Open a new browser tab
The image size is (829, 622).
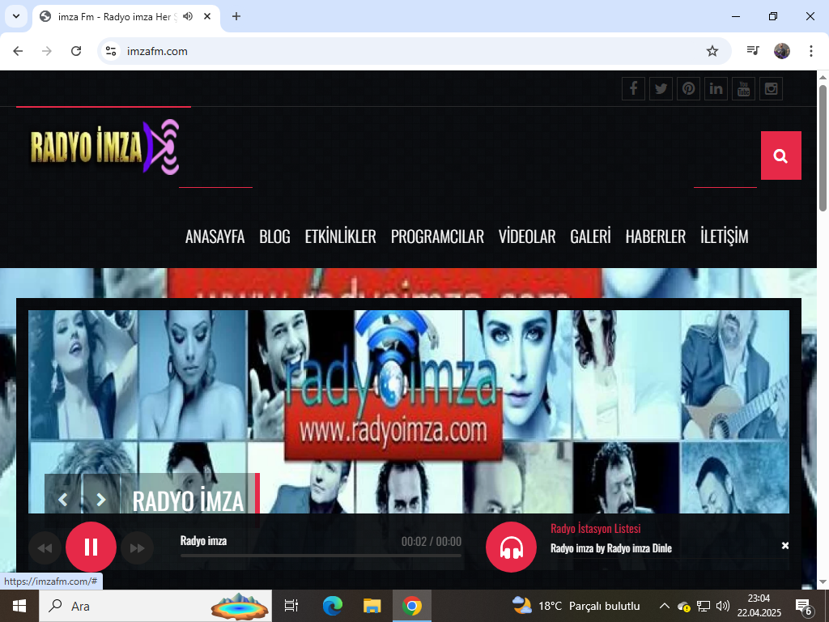(x=236, y=16)
